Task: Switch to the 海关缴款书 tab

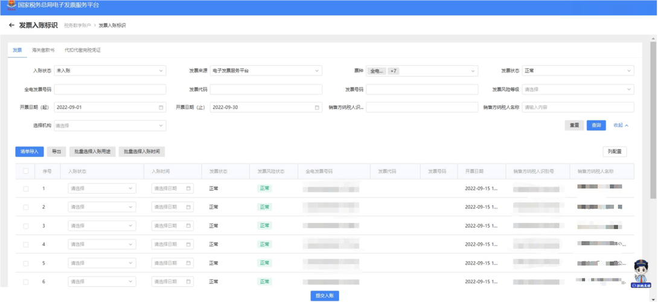Action: 43,50
